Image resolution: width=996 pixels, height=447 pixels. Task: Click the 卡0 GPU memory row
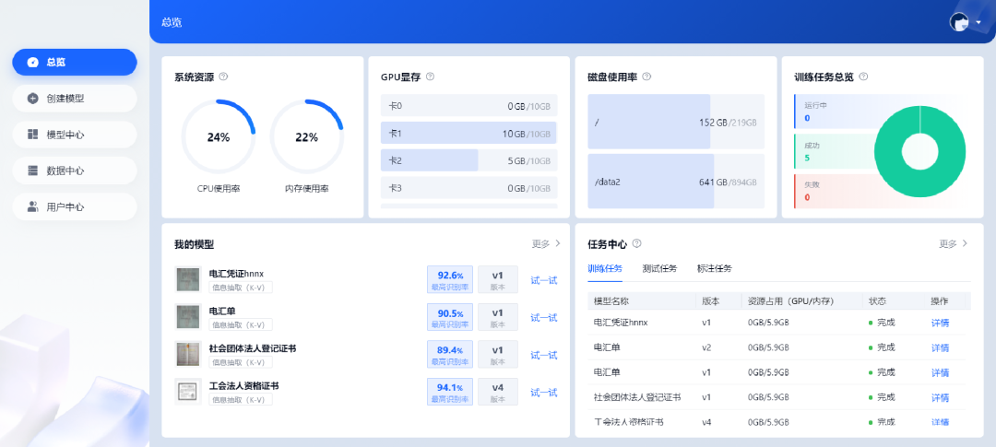coord(468,106)
